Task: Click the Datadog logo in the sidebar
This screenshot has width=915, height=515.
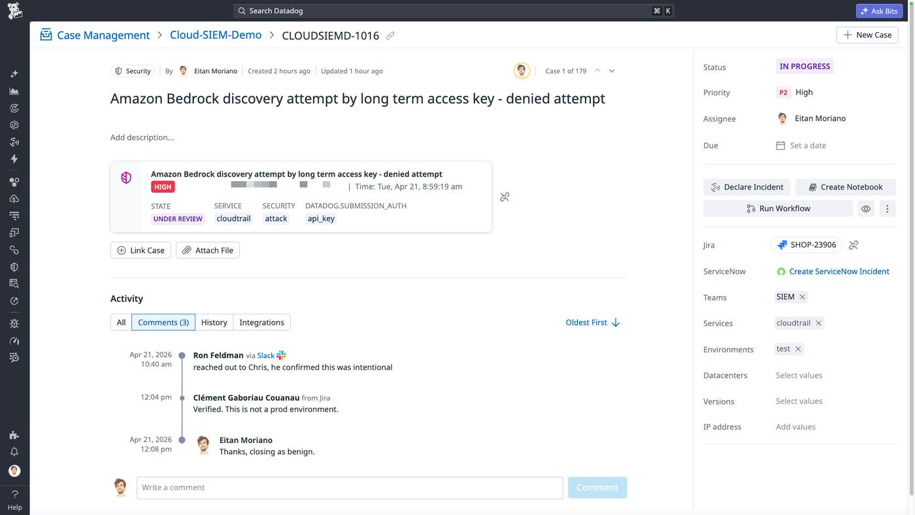Action: click(x=14, y=10)
